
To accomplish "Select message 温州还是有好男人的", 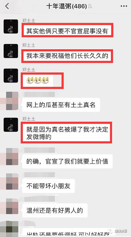I will coord(55,210).
